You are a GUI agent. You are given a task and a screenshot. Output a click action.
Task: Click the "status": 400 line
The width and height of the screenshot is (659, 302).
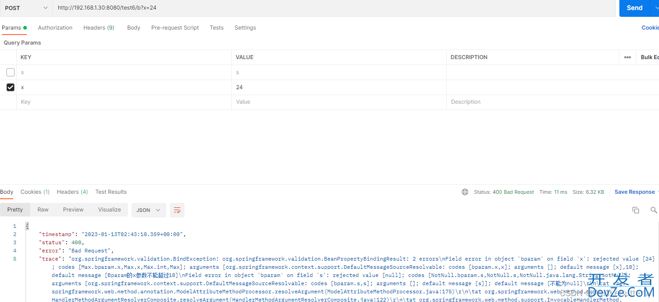[61, 242]
